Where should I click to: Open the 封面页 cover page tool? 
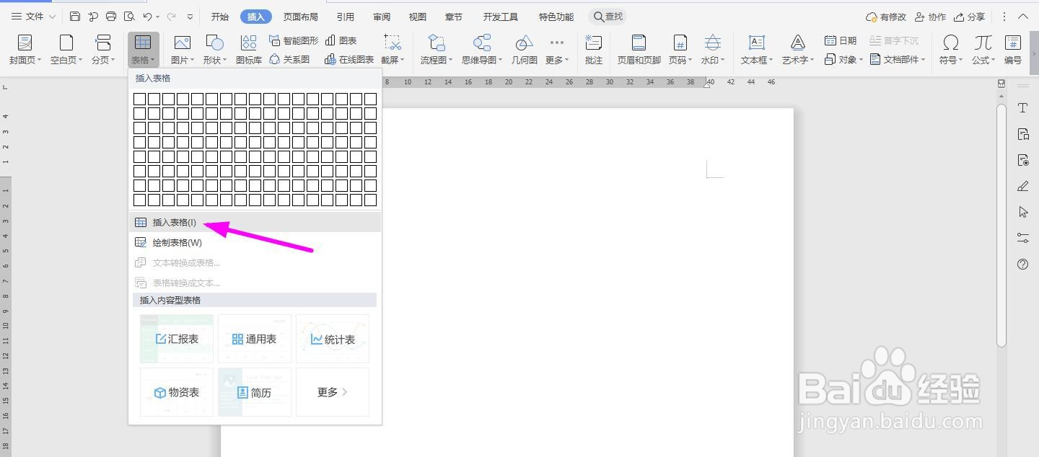pos(25,50)
